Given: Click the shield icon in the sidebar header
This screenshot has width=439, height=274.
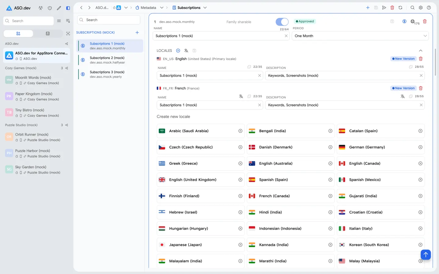Looking at the screenshot, I should pyautogui.click(x=50, y=8).
